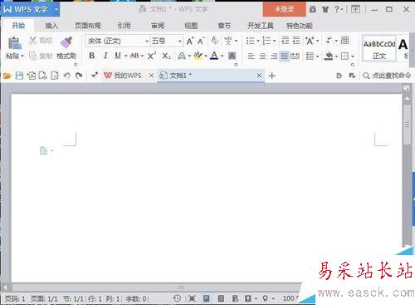Select the Format Painter (格式刷) brush

[x=66, y=42]
